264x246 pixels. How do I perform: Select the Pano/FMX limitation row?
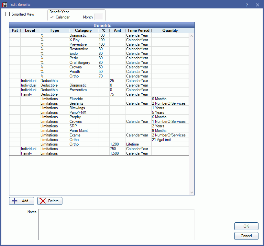coord(99,113)
